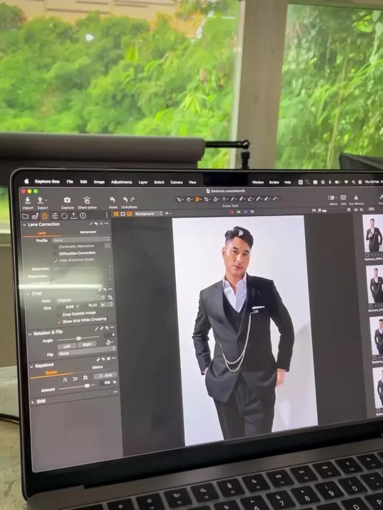Image resolution: width=383 pixels, height=510 pixels.
Task: Click the Undo arrow icon
Action: tap(126, 199)
